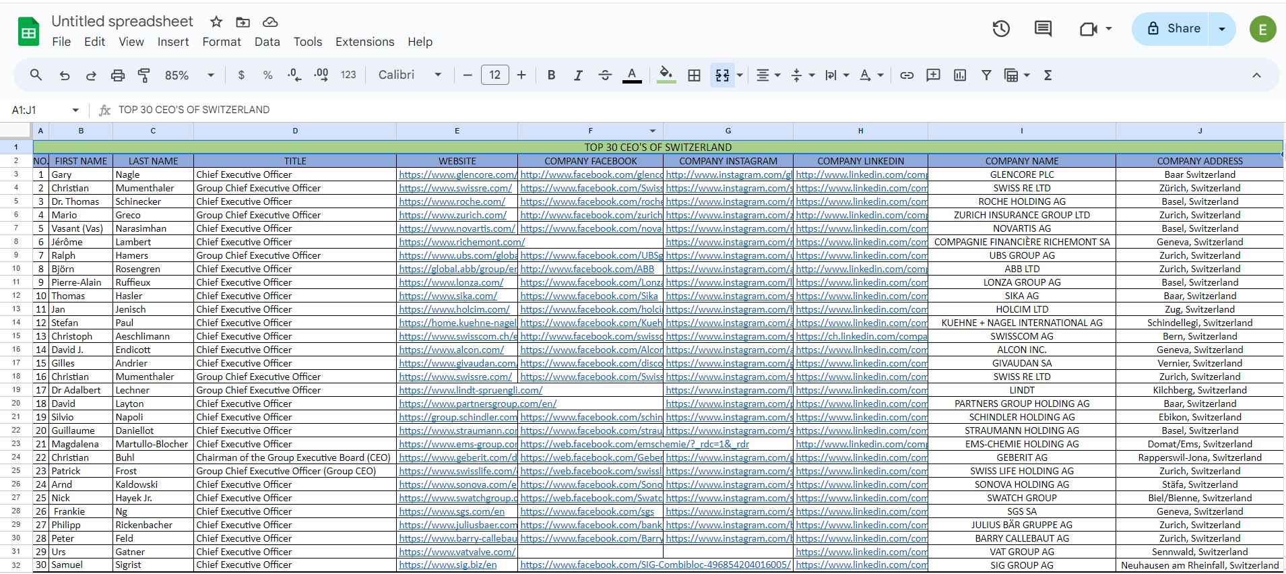Insert a chart

960,75
